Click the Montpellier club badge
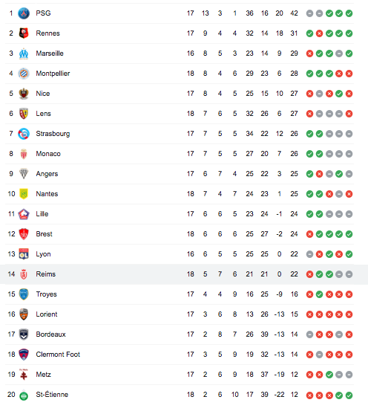368x417 pixels. pyautogui.click(x=24, y=74)
